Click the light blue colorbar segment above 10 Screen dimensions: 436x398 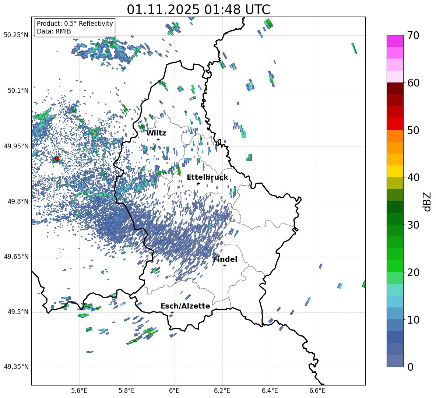[395, 313]
